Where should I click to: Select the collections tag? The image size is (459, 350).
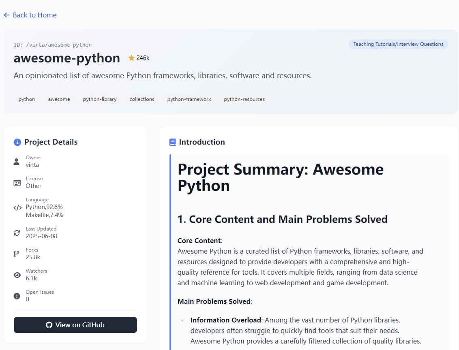[142, 99]
